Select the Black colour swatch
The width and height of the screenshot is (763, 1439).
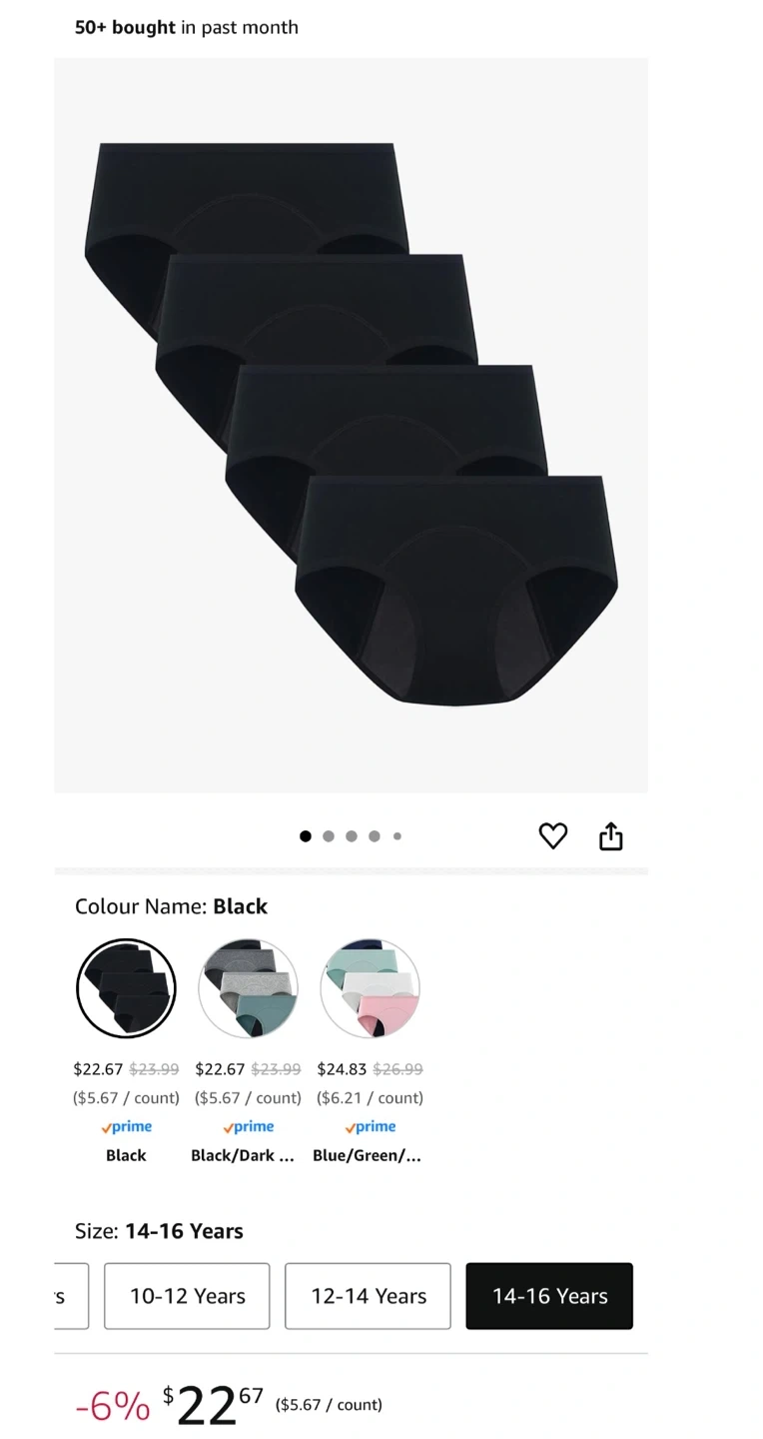pos(126,988)
